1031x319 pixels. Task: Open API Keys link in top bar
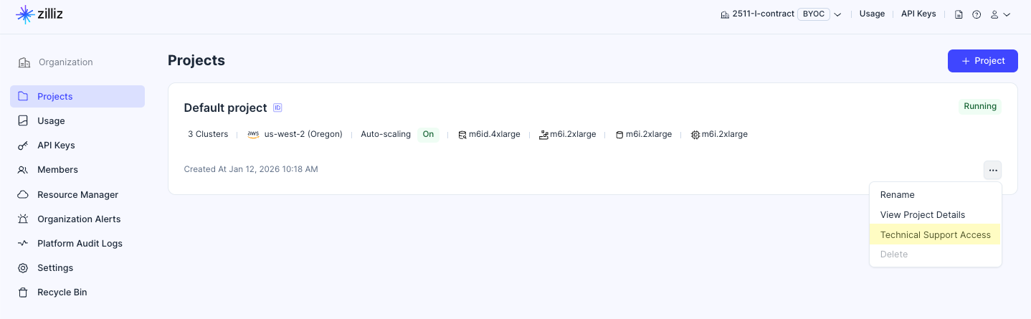point(918,14)
